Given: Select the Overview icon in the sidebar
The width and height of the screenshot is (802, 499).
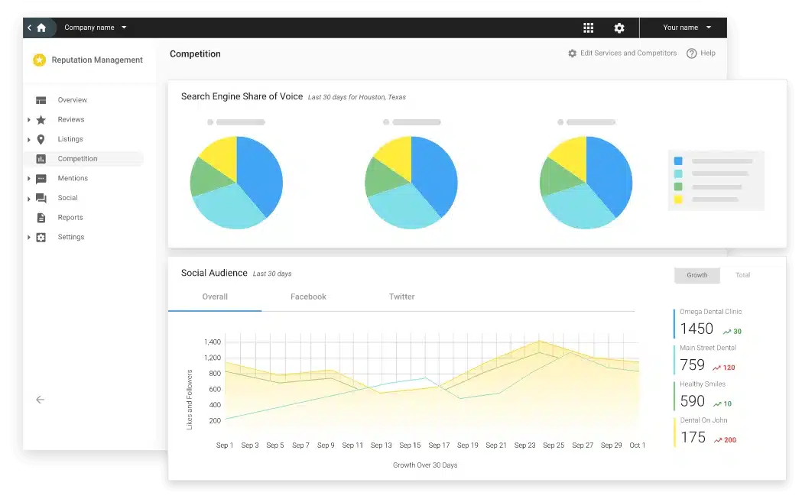Looking at the screenshot, I should click(41, 99).
